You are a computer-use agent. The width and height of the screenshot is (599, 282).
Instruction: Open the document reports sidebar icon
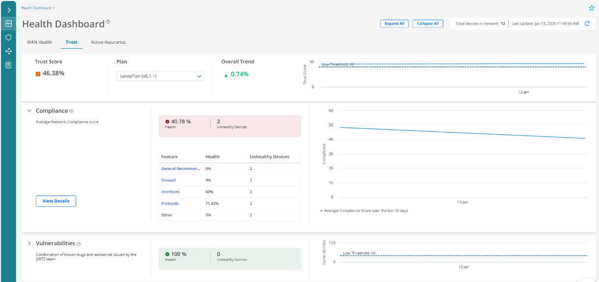[8, 65]
